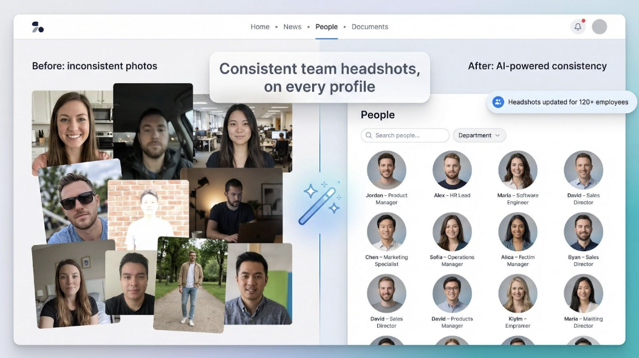Click the 'Alex – HR Lead' name label

[452, 195]
